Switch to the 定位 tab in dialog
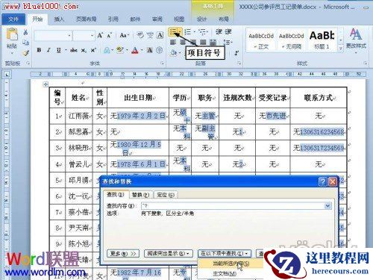The image size is (373, 280). [166, 195]
